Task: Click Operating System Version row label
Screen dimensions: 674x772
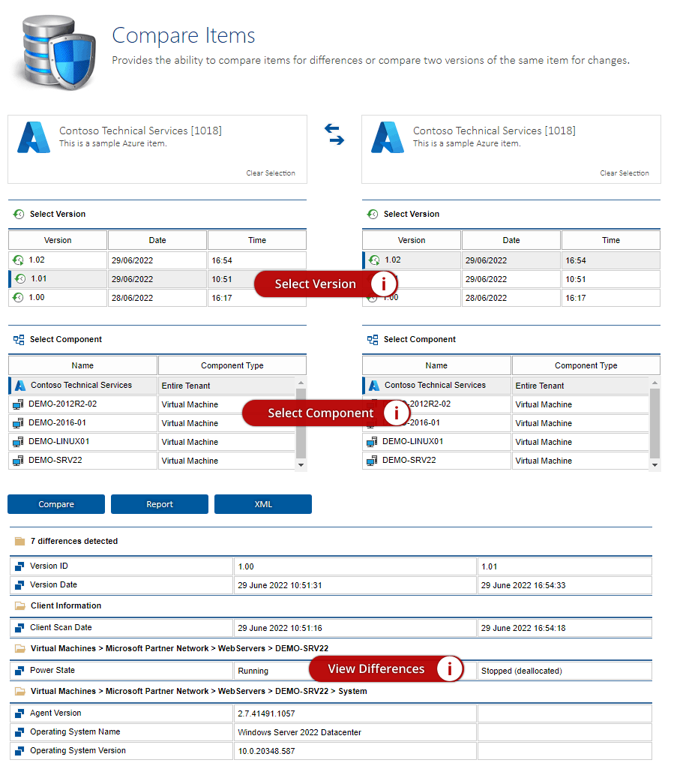Action: click(78, 751)
